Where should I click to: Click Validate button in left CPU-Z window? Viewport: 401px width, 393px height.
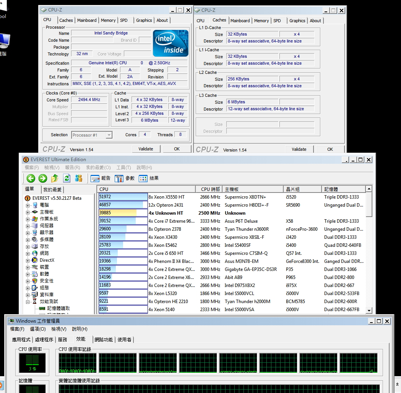point(146,149)
